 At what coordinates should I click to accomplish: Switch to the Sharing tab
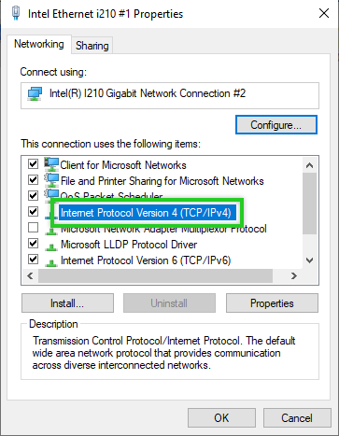click(92, 46)
